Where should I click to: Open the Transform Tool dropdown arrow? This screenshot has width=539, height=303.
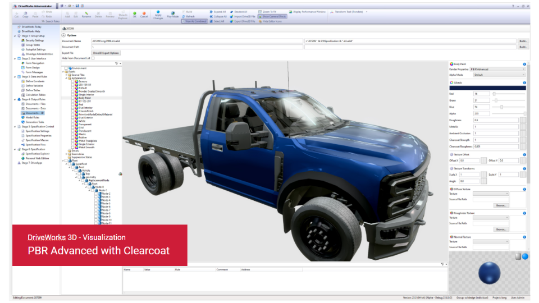[367, 12]
